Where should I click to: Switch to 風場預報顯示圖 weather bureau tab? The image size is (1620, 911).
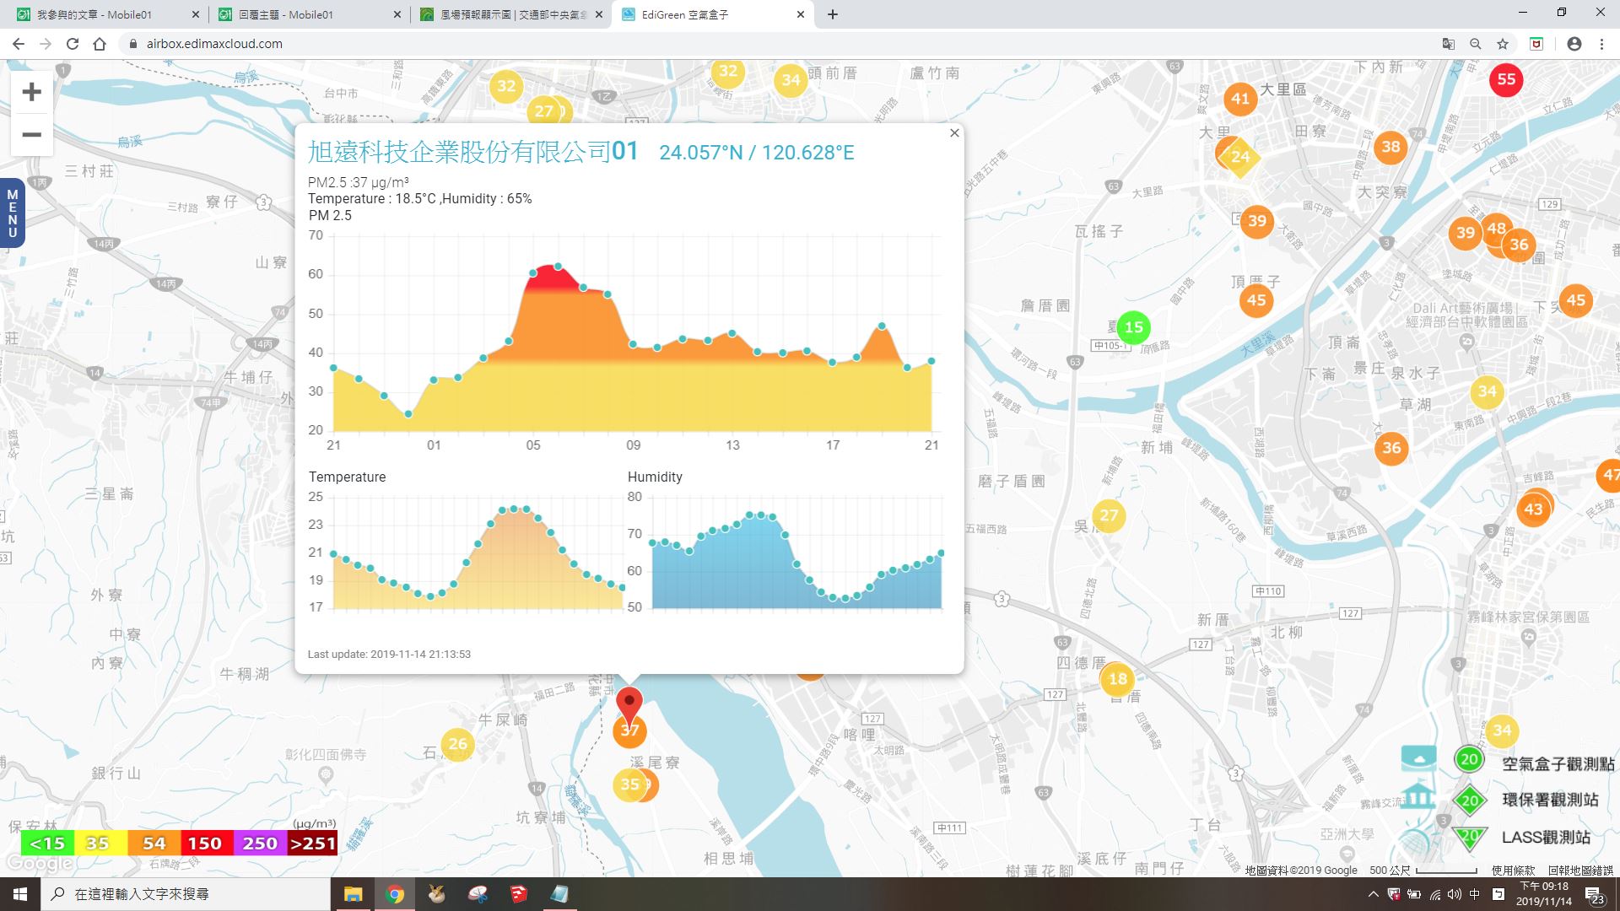pos(510,14)
